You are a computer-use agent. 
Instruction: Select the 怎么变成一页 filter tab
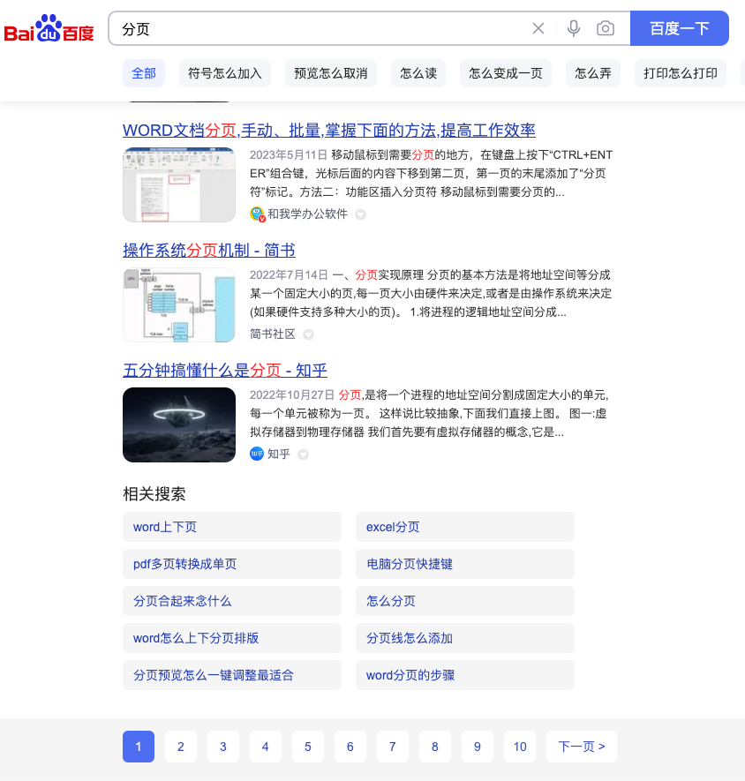[x=506, y=73]
